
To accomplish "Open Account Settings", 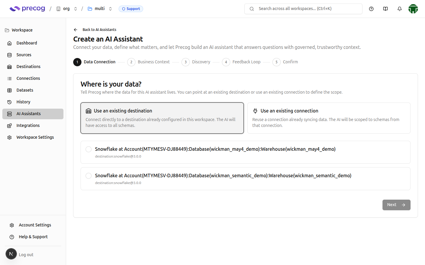I will 33,225.
